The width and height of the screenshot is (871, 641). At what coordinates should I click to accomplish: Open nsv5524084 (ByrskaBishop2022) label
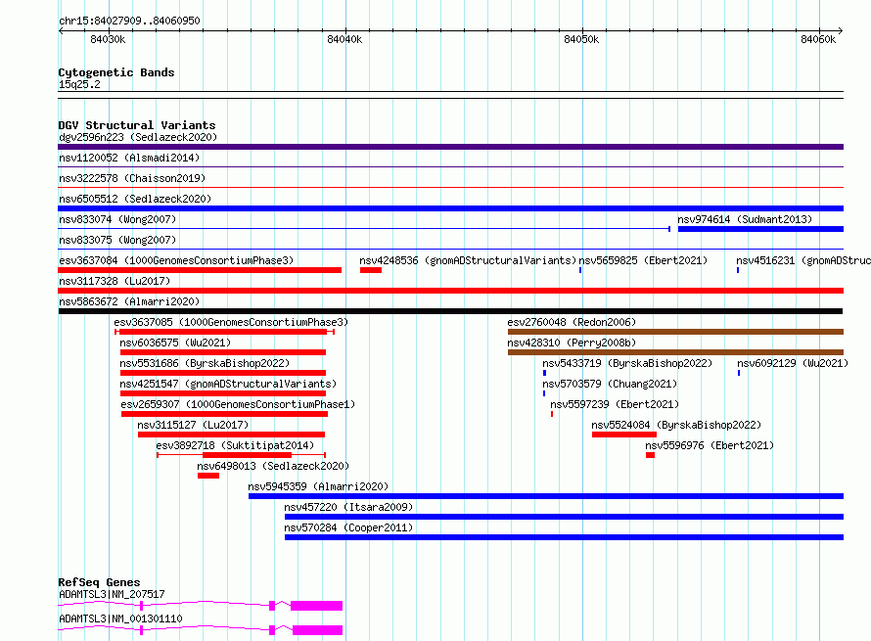tap(676, 425)
